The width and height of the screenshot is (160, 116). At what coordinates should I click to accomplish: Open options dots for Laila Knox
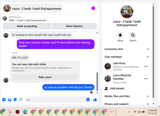(x=146, y=66)
